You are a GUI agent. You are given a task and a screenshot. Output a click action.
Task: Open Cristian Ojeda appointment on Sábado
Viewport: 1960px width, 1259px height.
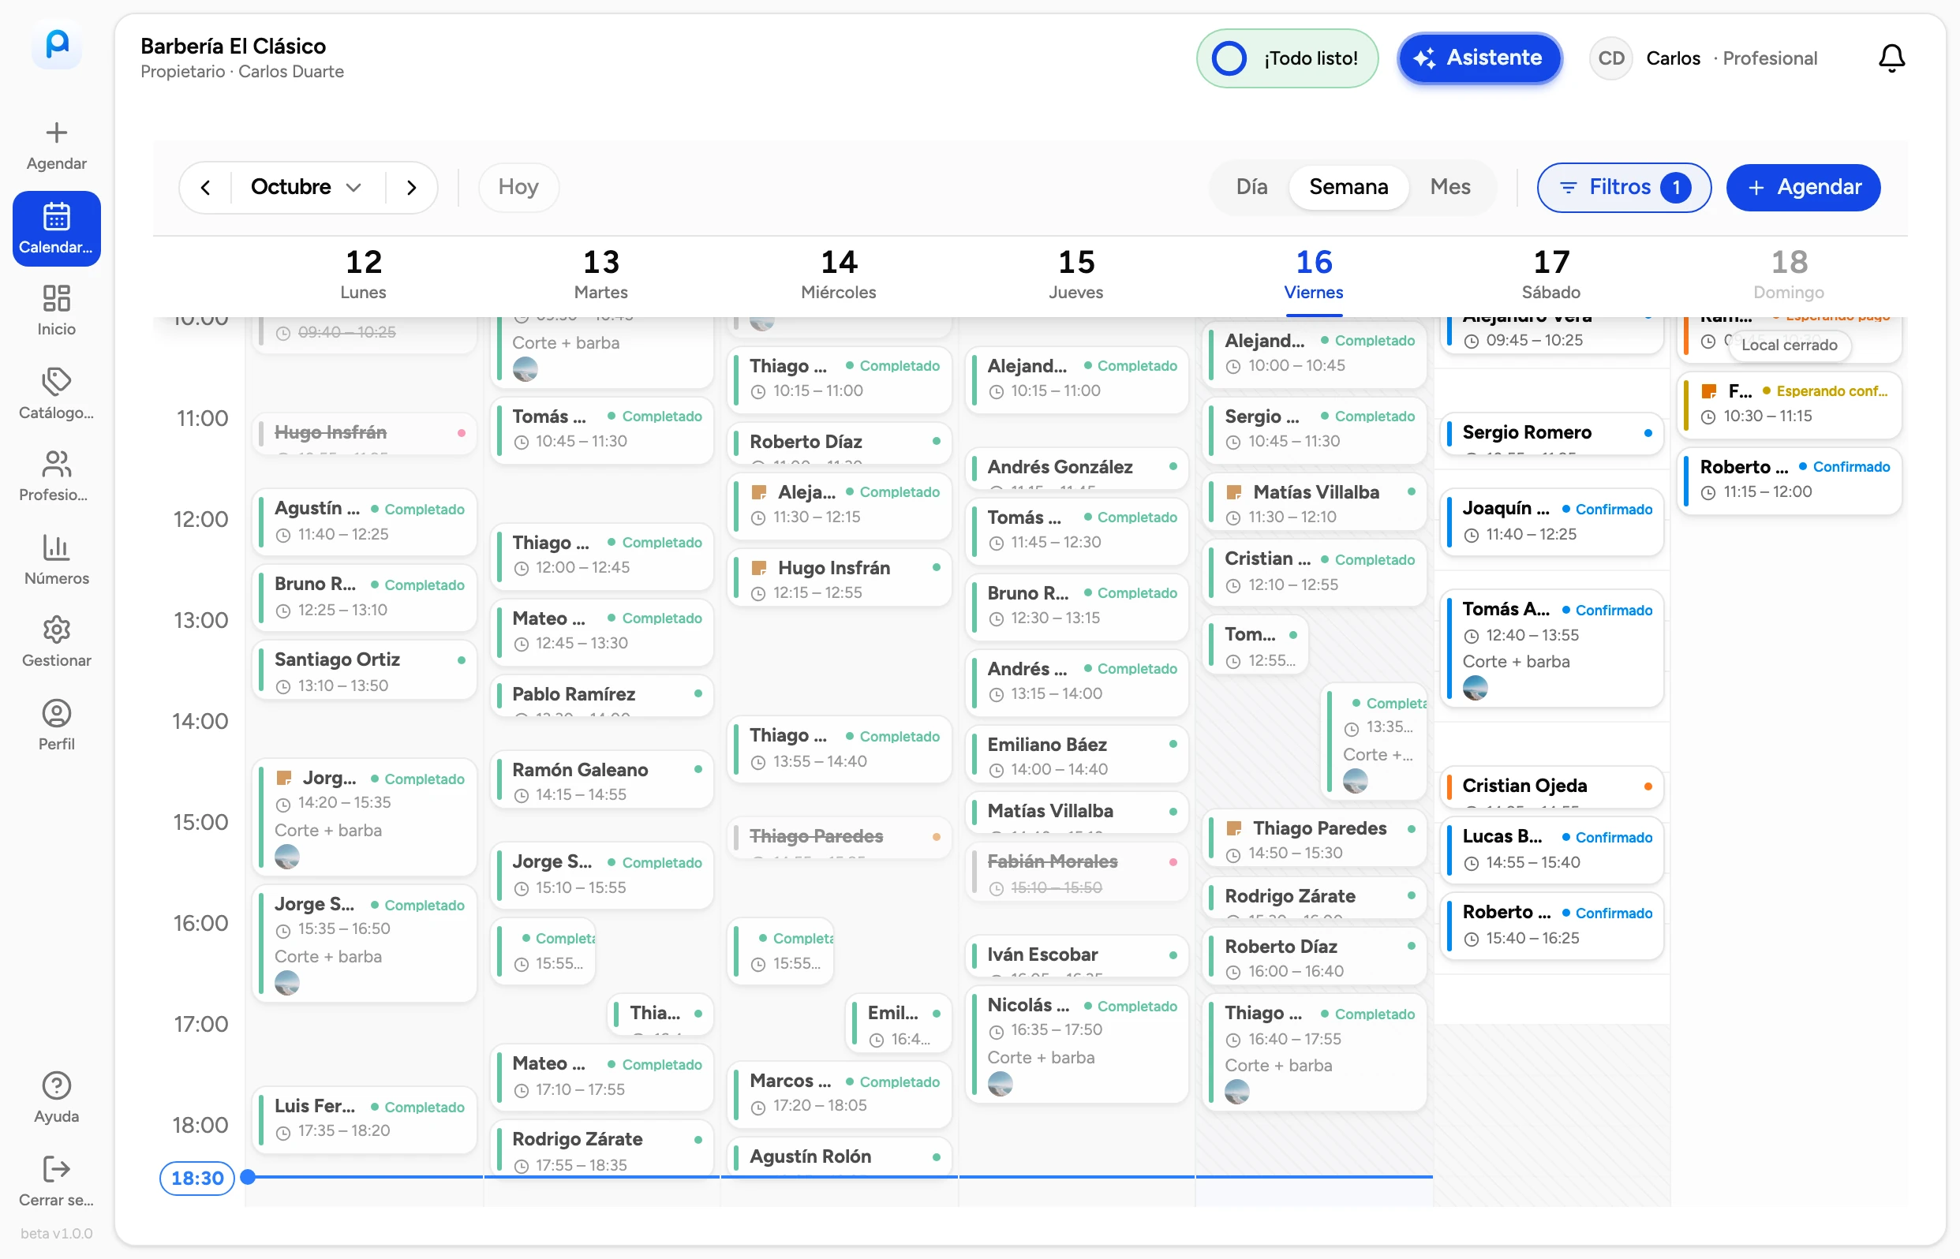click(1552, 786)
